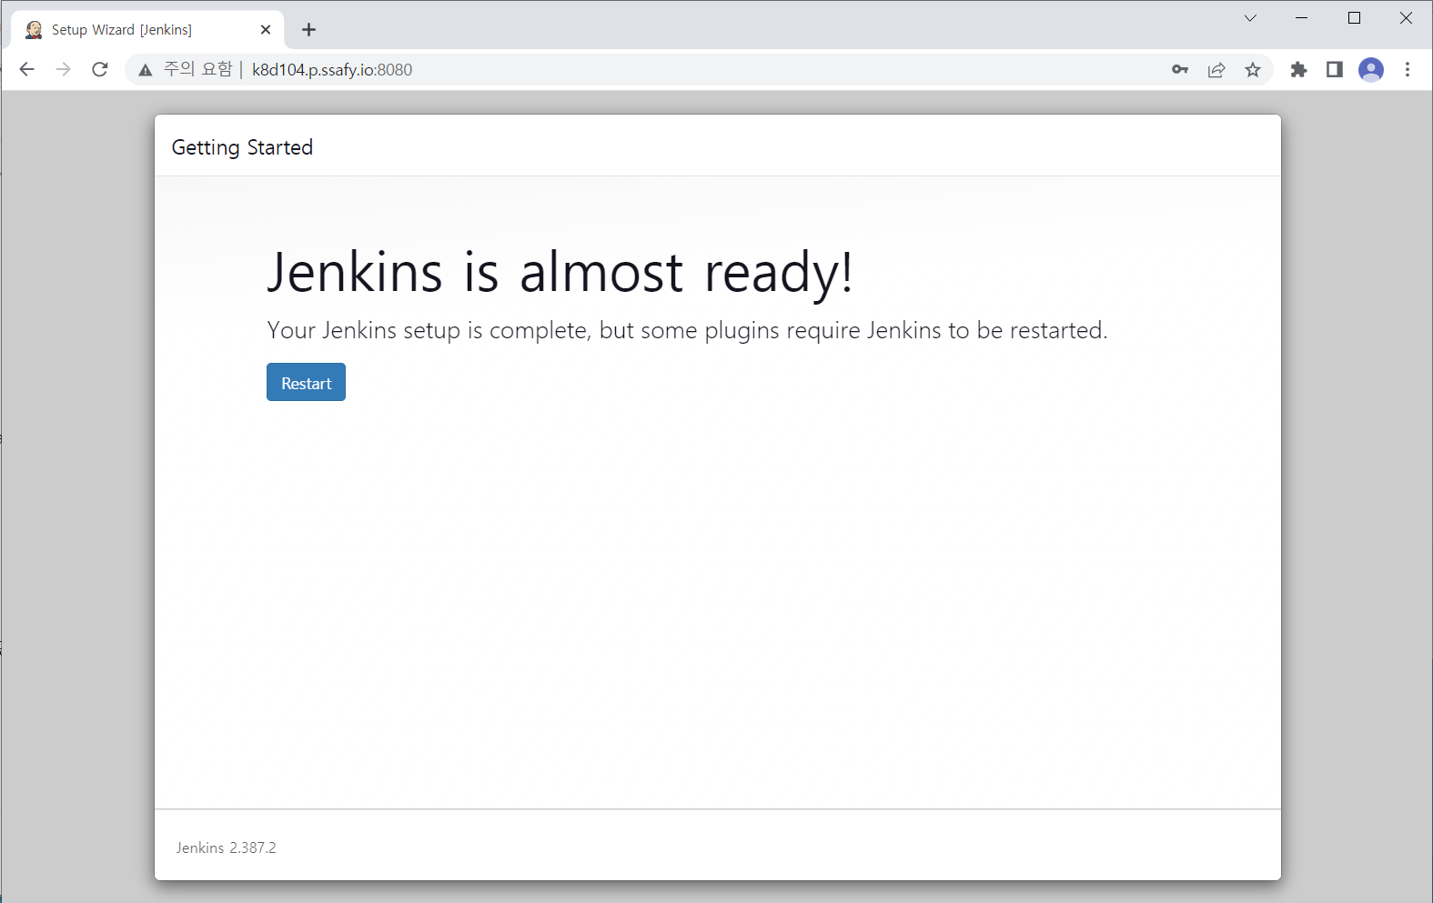Click the "Jenkins is almost ready!" heading
The width and height of the screenshot is (1433, 903).
click(560, 272)
